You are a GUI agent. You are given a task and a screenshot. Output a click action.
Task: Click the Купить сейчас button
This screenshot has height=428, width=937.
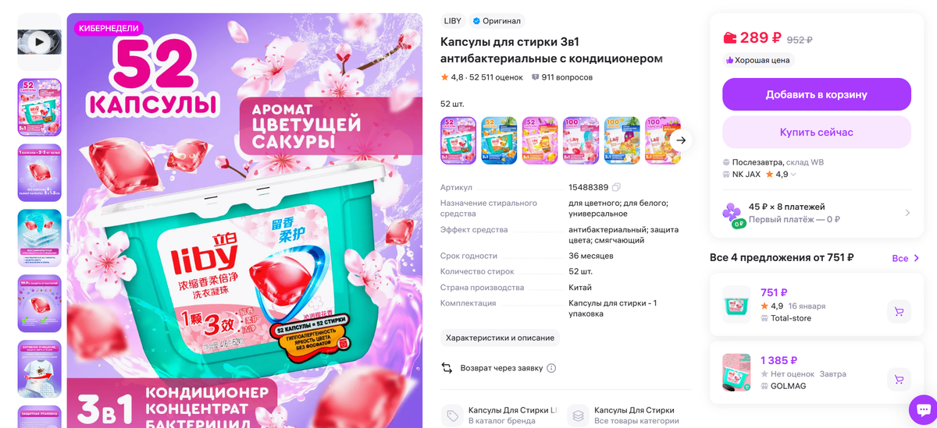[x=816, y=132]
